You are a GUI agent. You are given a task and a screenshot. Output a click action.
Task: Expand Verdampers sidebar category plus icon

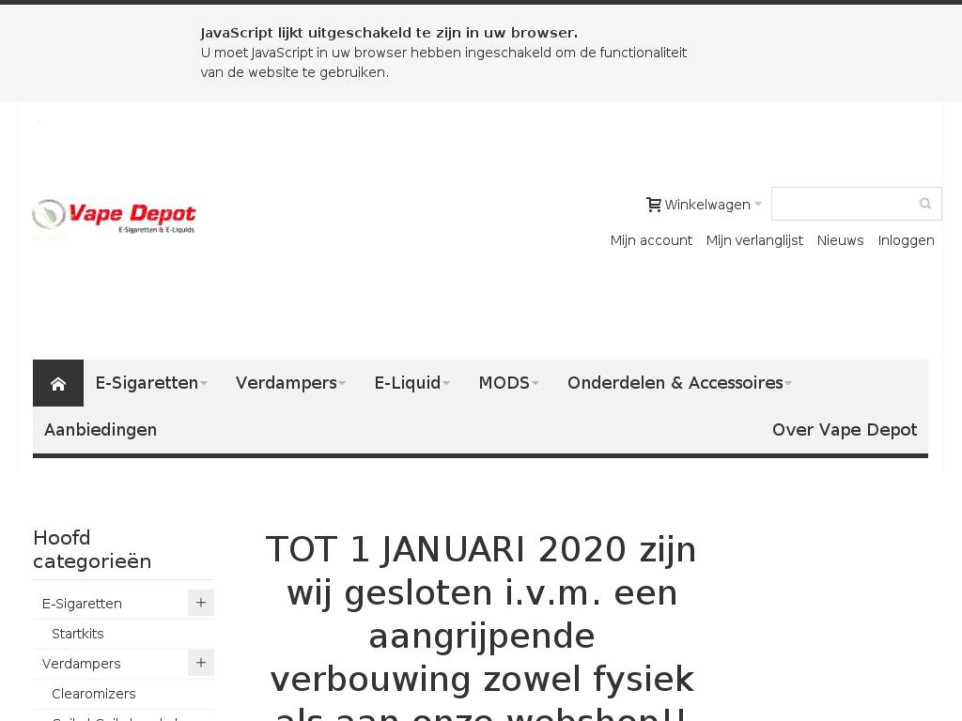(x=201, y=663)
